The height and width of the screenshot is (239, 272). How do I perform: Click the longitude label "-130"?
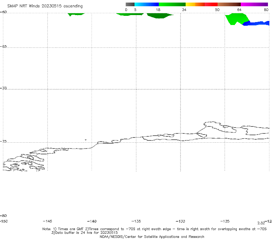[x=180, y=221]
